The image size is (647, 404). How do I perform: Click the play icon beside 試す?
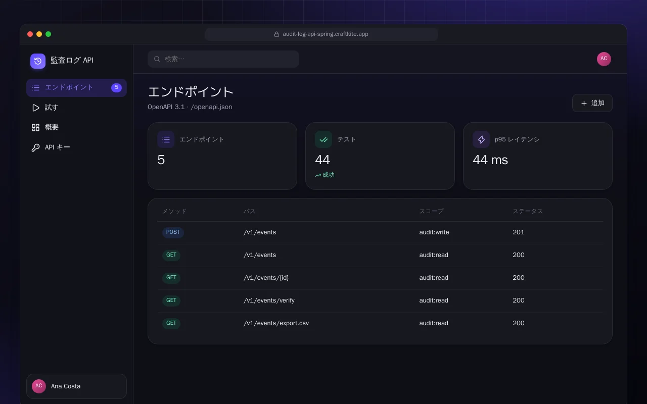pos(35,108)
